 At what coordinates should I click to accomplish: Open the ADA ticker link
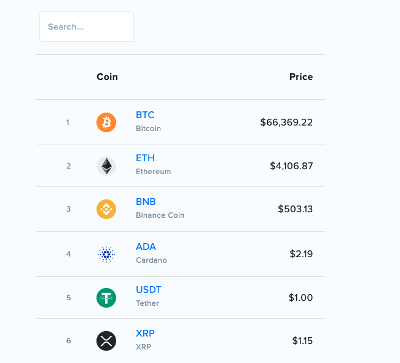(146, 247)
